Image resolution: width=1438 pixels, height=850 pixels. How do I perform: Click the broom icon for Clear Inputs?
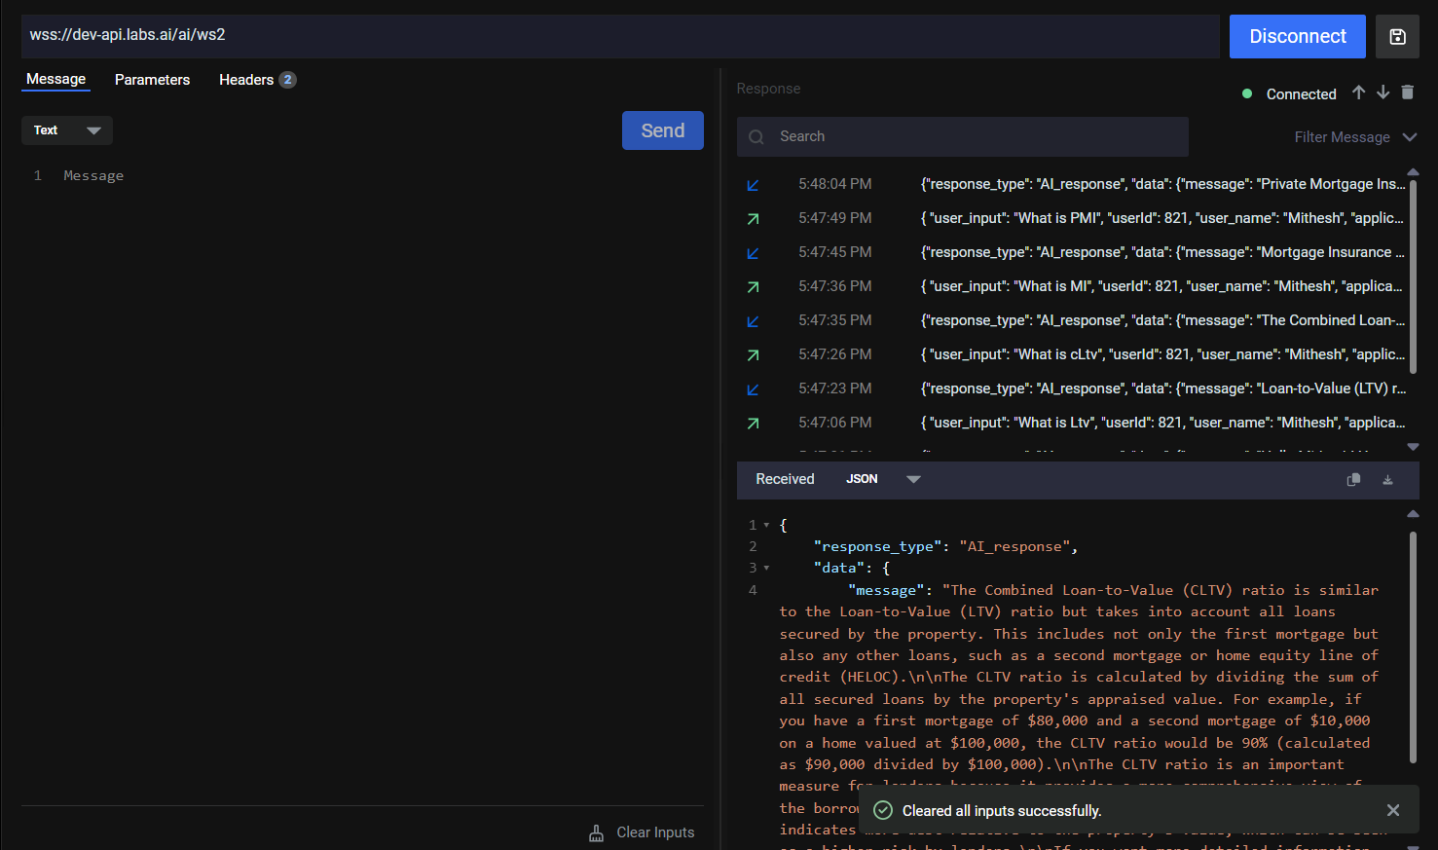597,832
